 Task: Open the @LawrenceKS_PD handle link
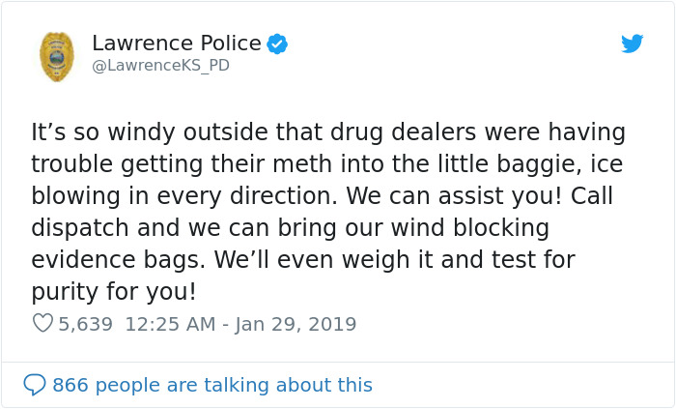pyautogui.click(x=160, y=66)
